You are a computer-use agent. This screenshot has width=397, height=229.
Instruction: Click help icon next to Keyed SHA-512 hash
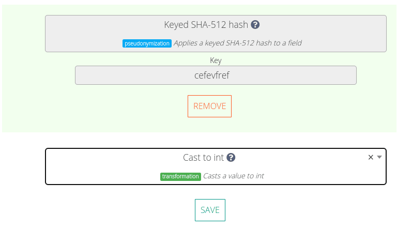click(255, 24)
